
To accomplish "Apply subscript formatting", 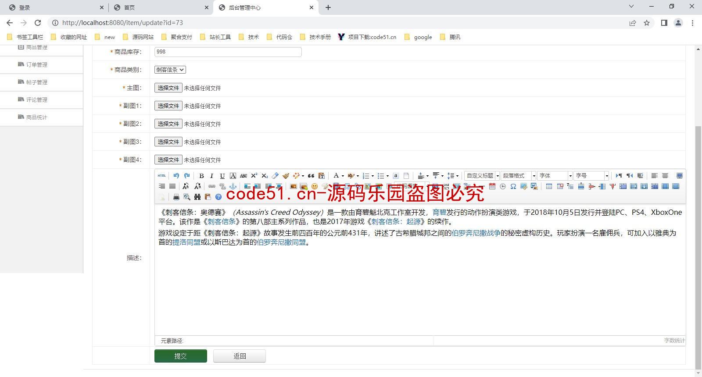I will 265,176.
